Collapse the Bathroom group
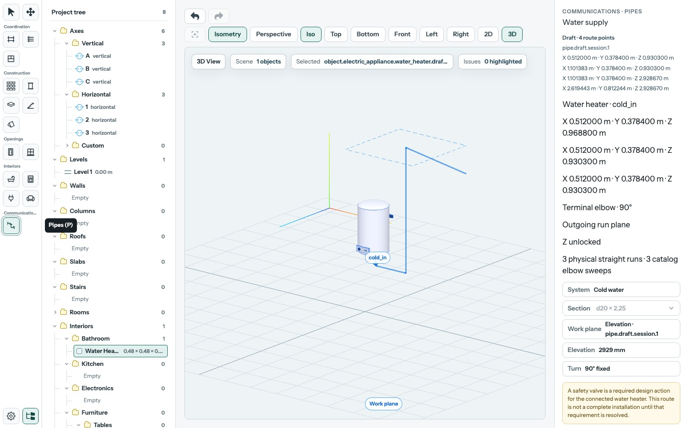The height and width of the screenshot is (428, 688). click(67, 339)
